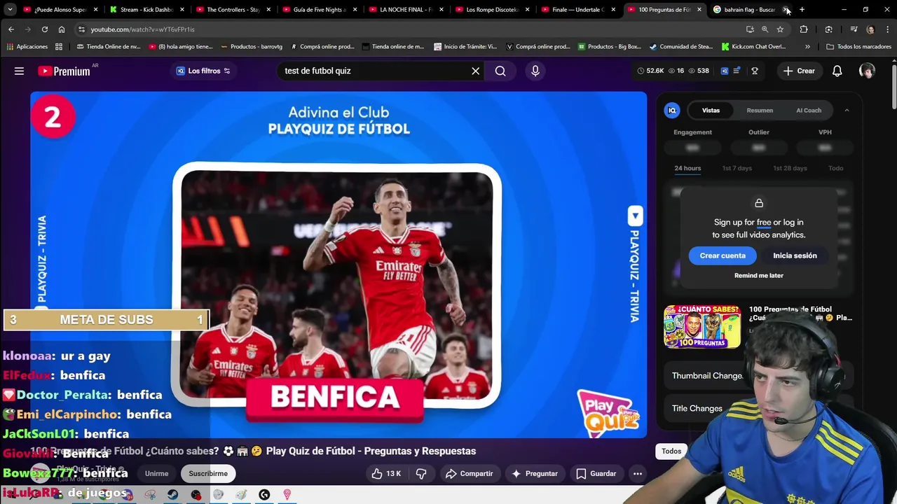Click the Crear button with the plus sign
This screenshot has height=504, width=897.
point(799,71)
